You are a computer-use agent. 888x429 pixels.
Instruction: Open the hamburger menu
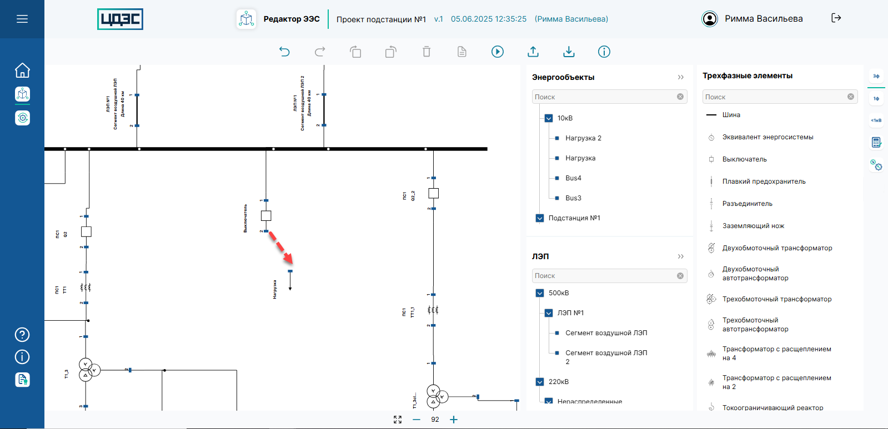click(22, 19)
